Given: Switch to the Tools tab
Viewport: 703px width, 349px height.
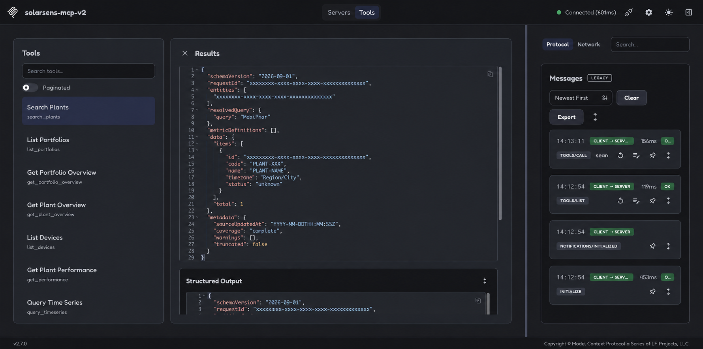Looking at the screenshot, I should pos(367,12).
